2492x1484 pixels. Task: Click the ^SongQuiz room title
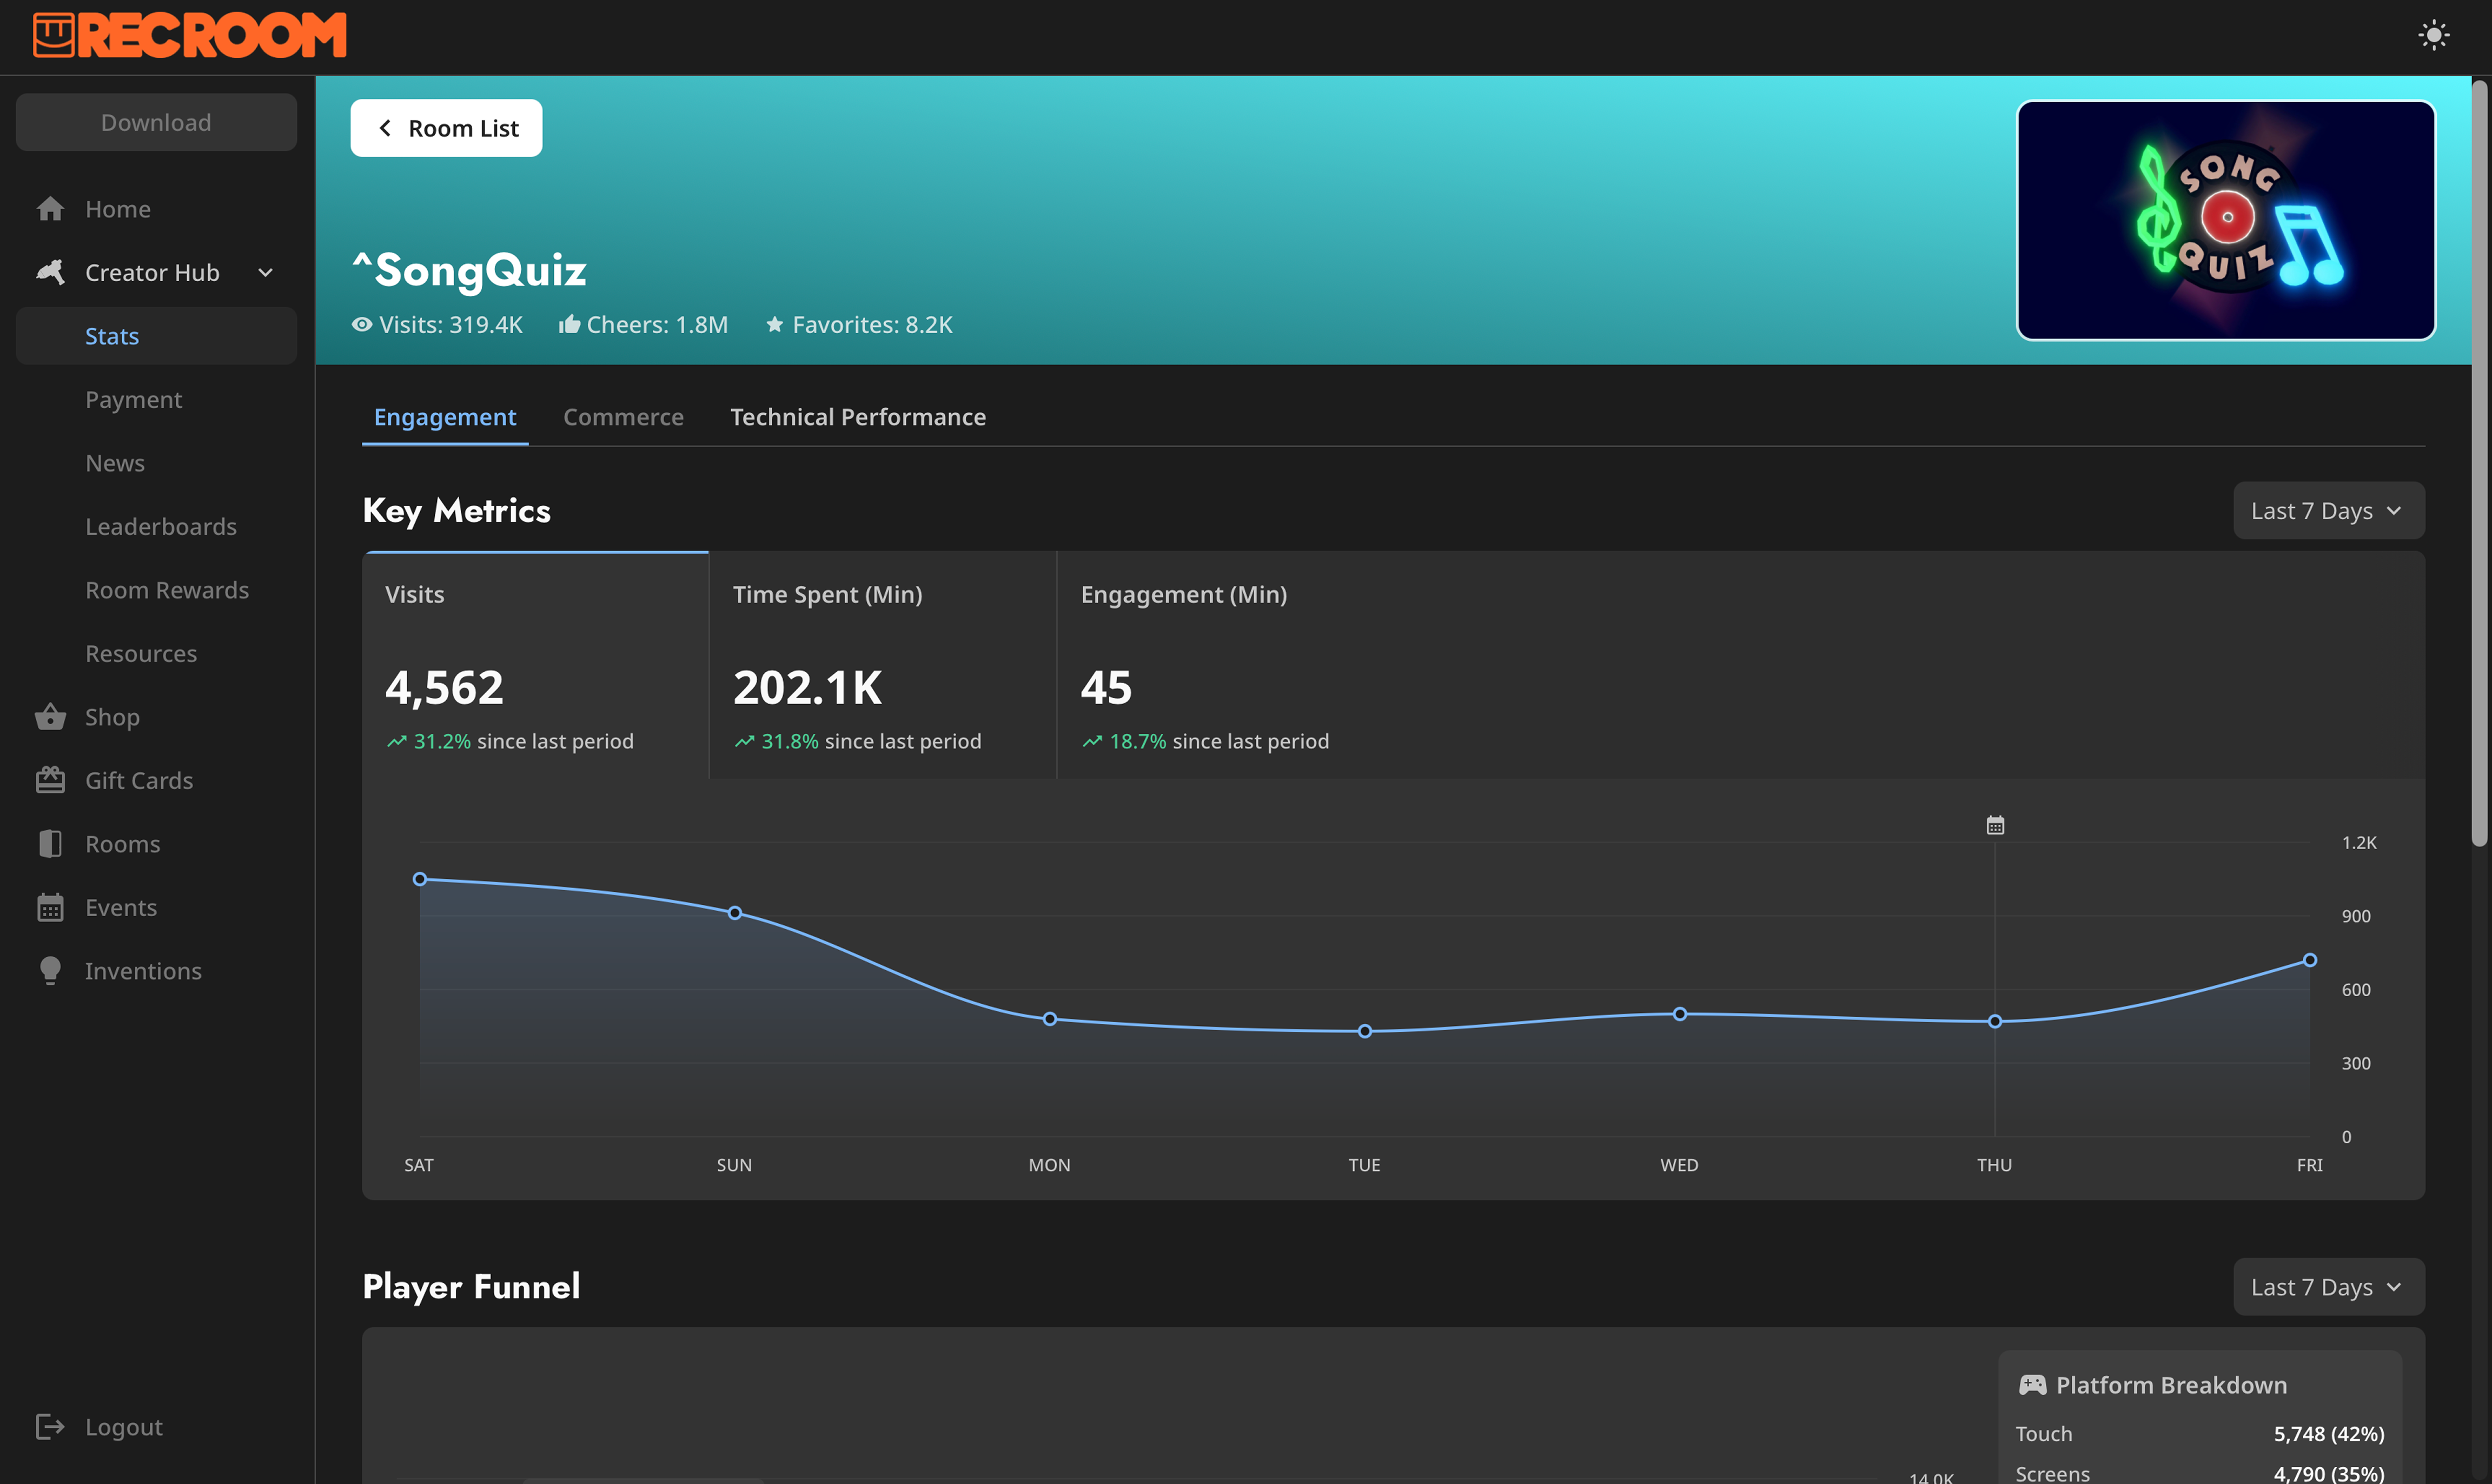click(469, 270)
